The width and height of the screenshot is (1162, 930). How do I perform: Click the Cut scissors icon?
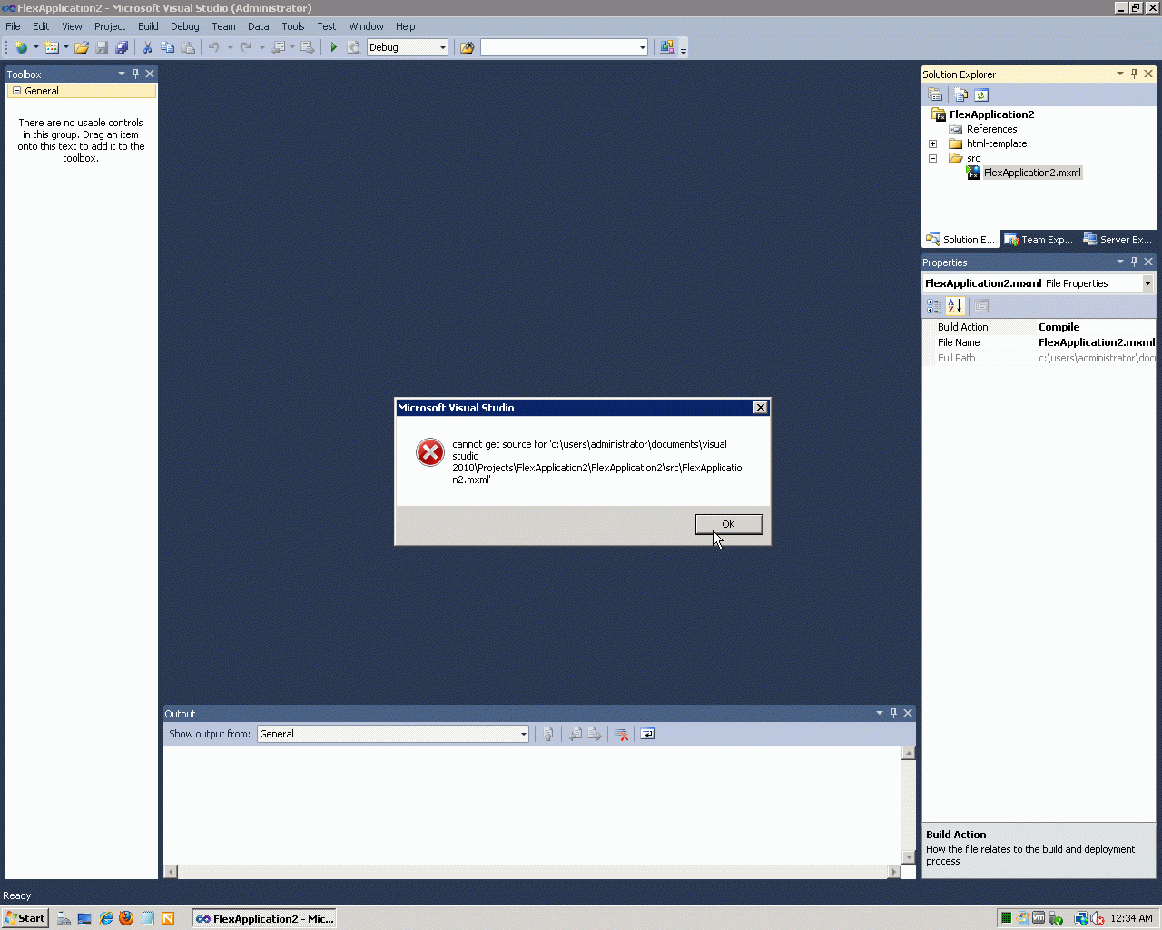click(x=147, y=47)
